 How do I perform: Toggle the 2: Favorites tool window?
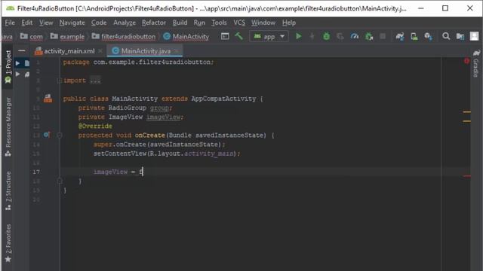8,242
